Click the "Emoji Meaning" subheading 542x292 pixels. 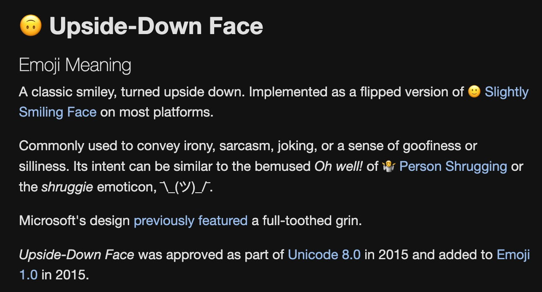[75, 65]
